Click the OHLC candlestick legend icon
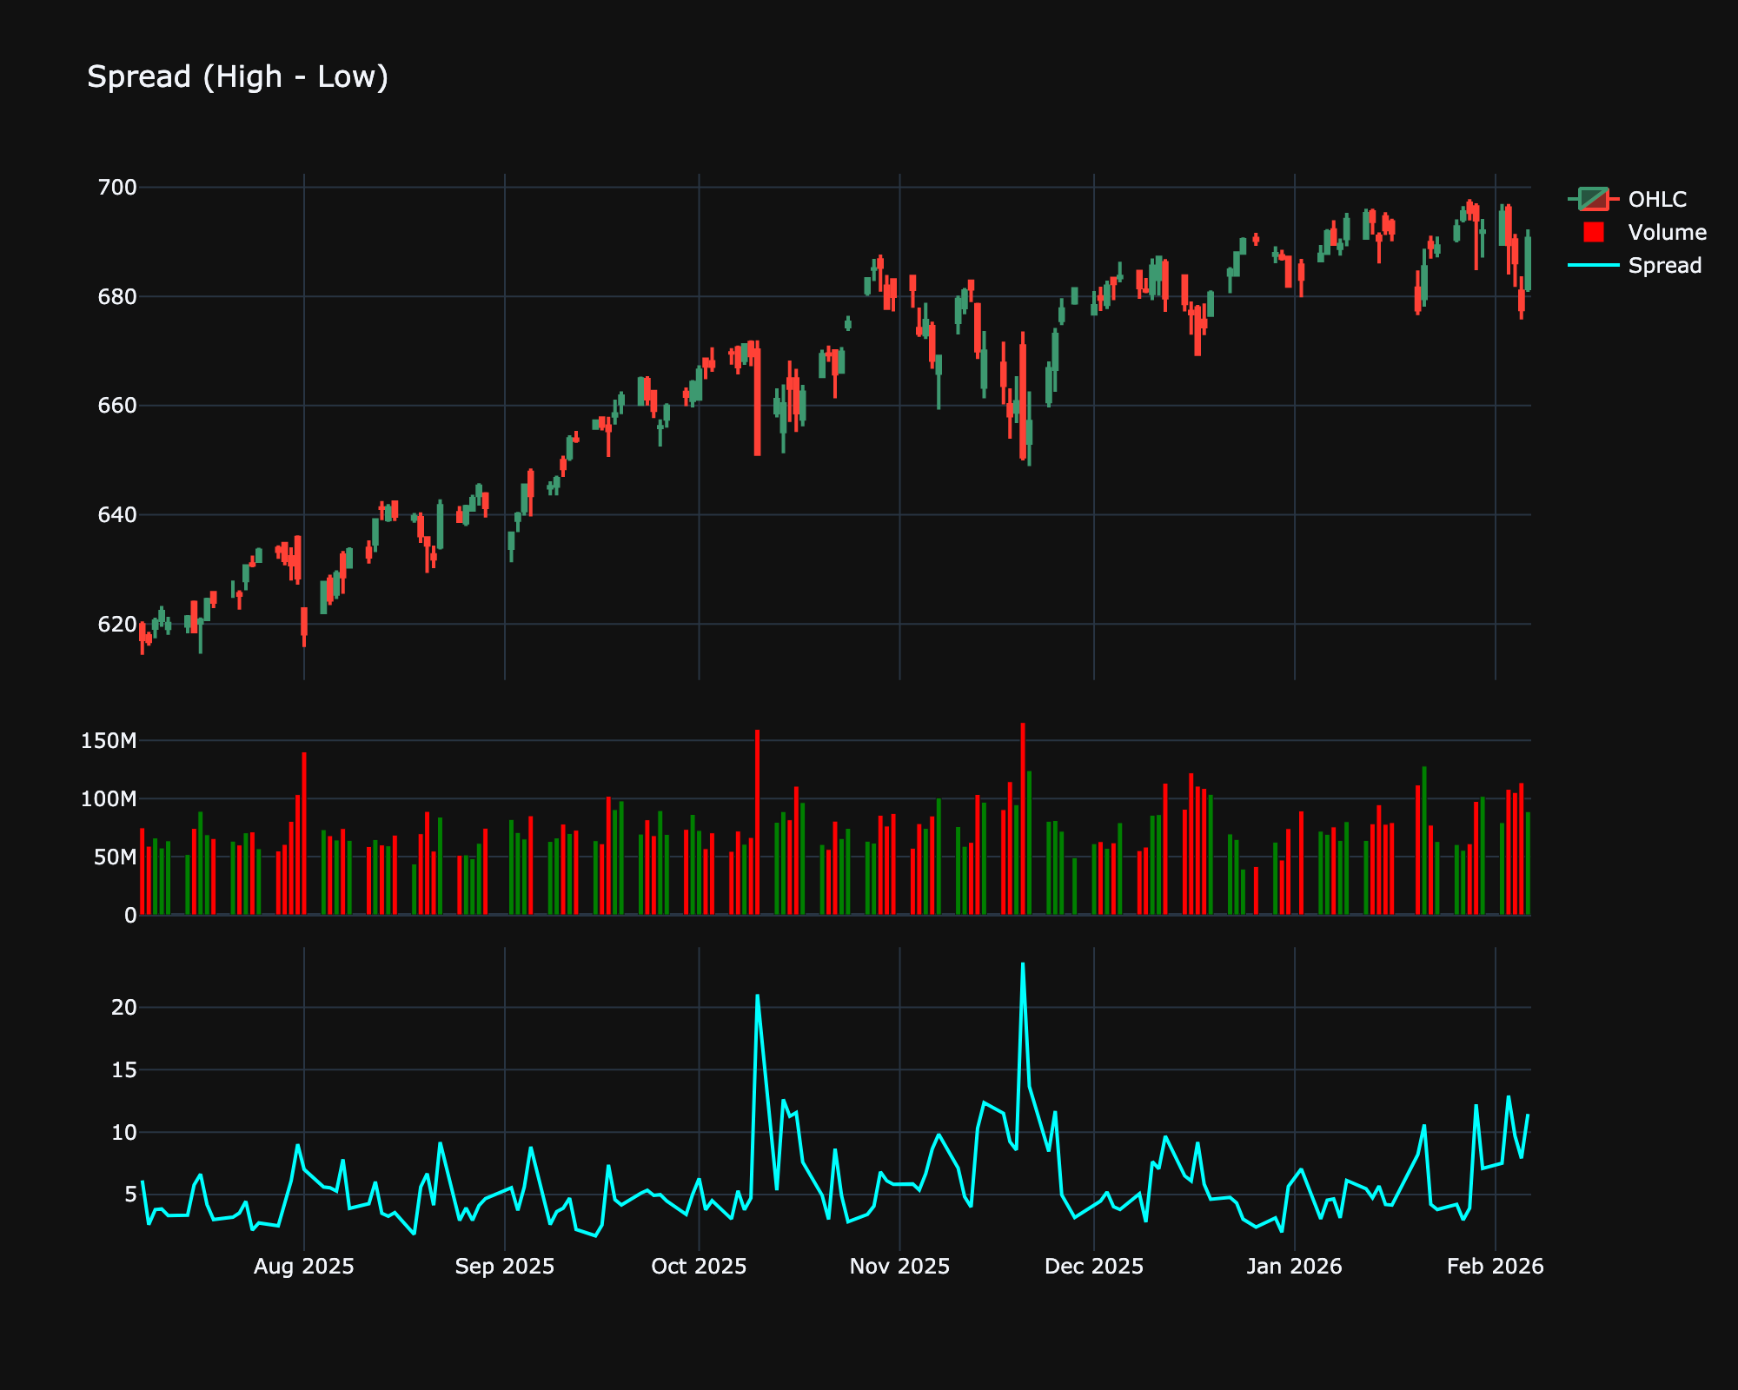 pos(1593,199)
